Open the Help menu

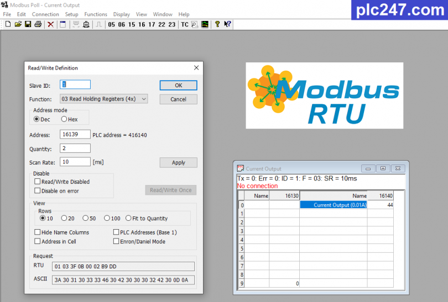[184, 14]
